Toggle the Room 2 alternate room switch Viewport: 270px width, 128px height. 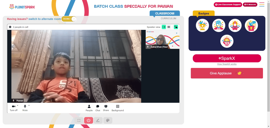click(x=69, y=19)
